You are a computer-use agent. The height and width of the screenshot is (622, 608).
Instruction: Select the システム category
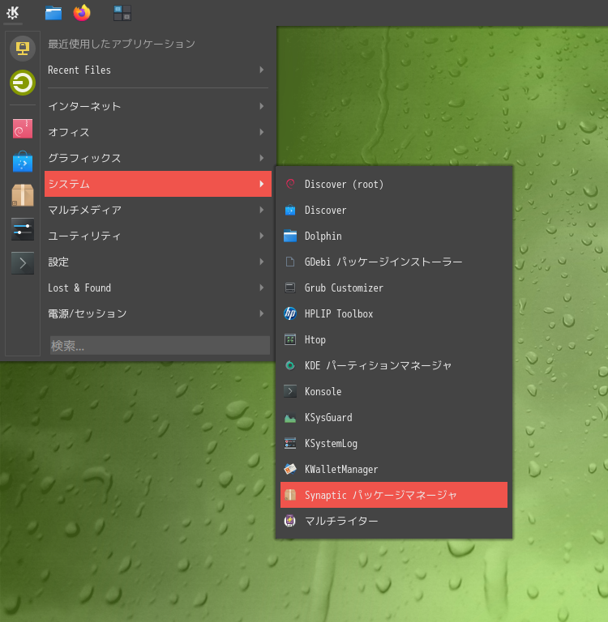pos(157,184)
